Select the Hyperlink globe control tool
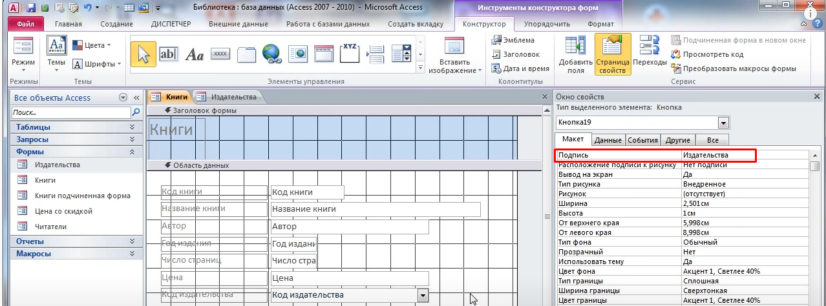826x306 pixels. click(271, 55)
